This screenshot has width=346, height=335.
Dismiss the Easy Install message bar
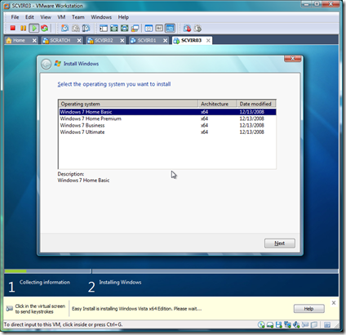[x=334, y=302]
